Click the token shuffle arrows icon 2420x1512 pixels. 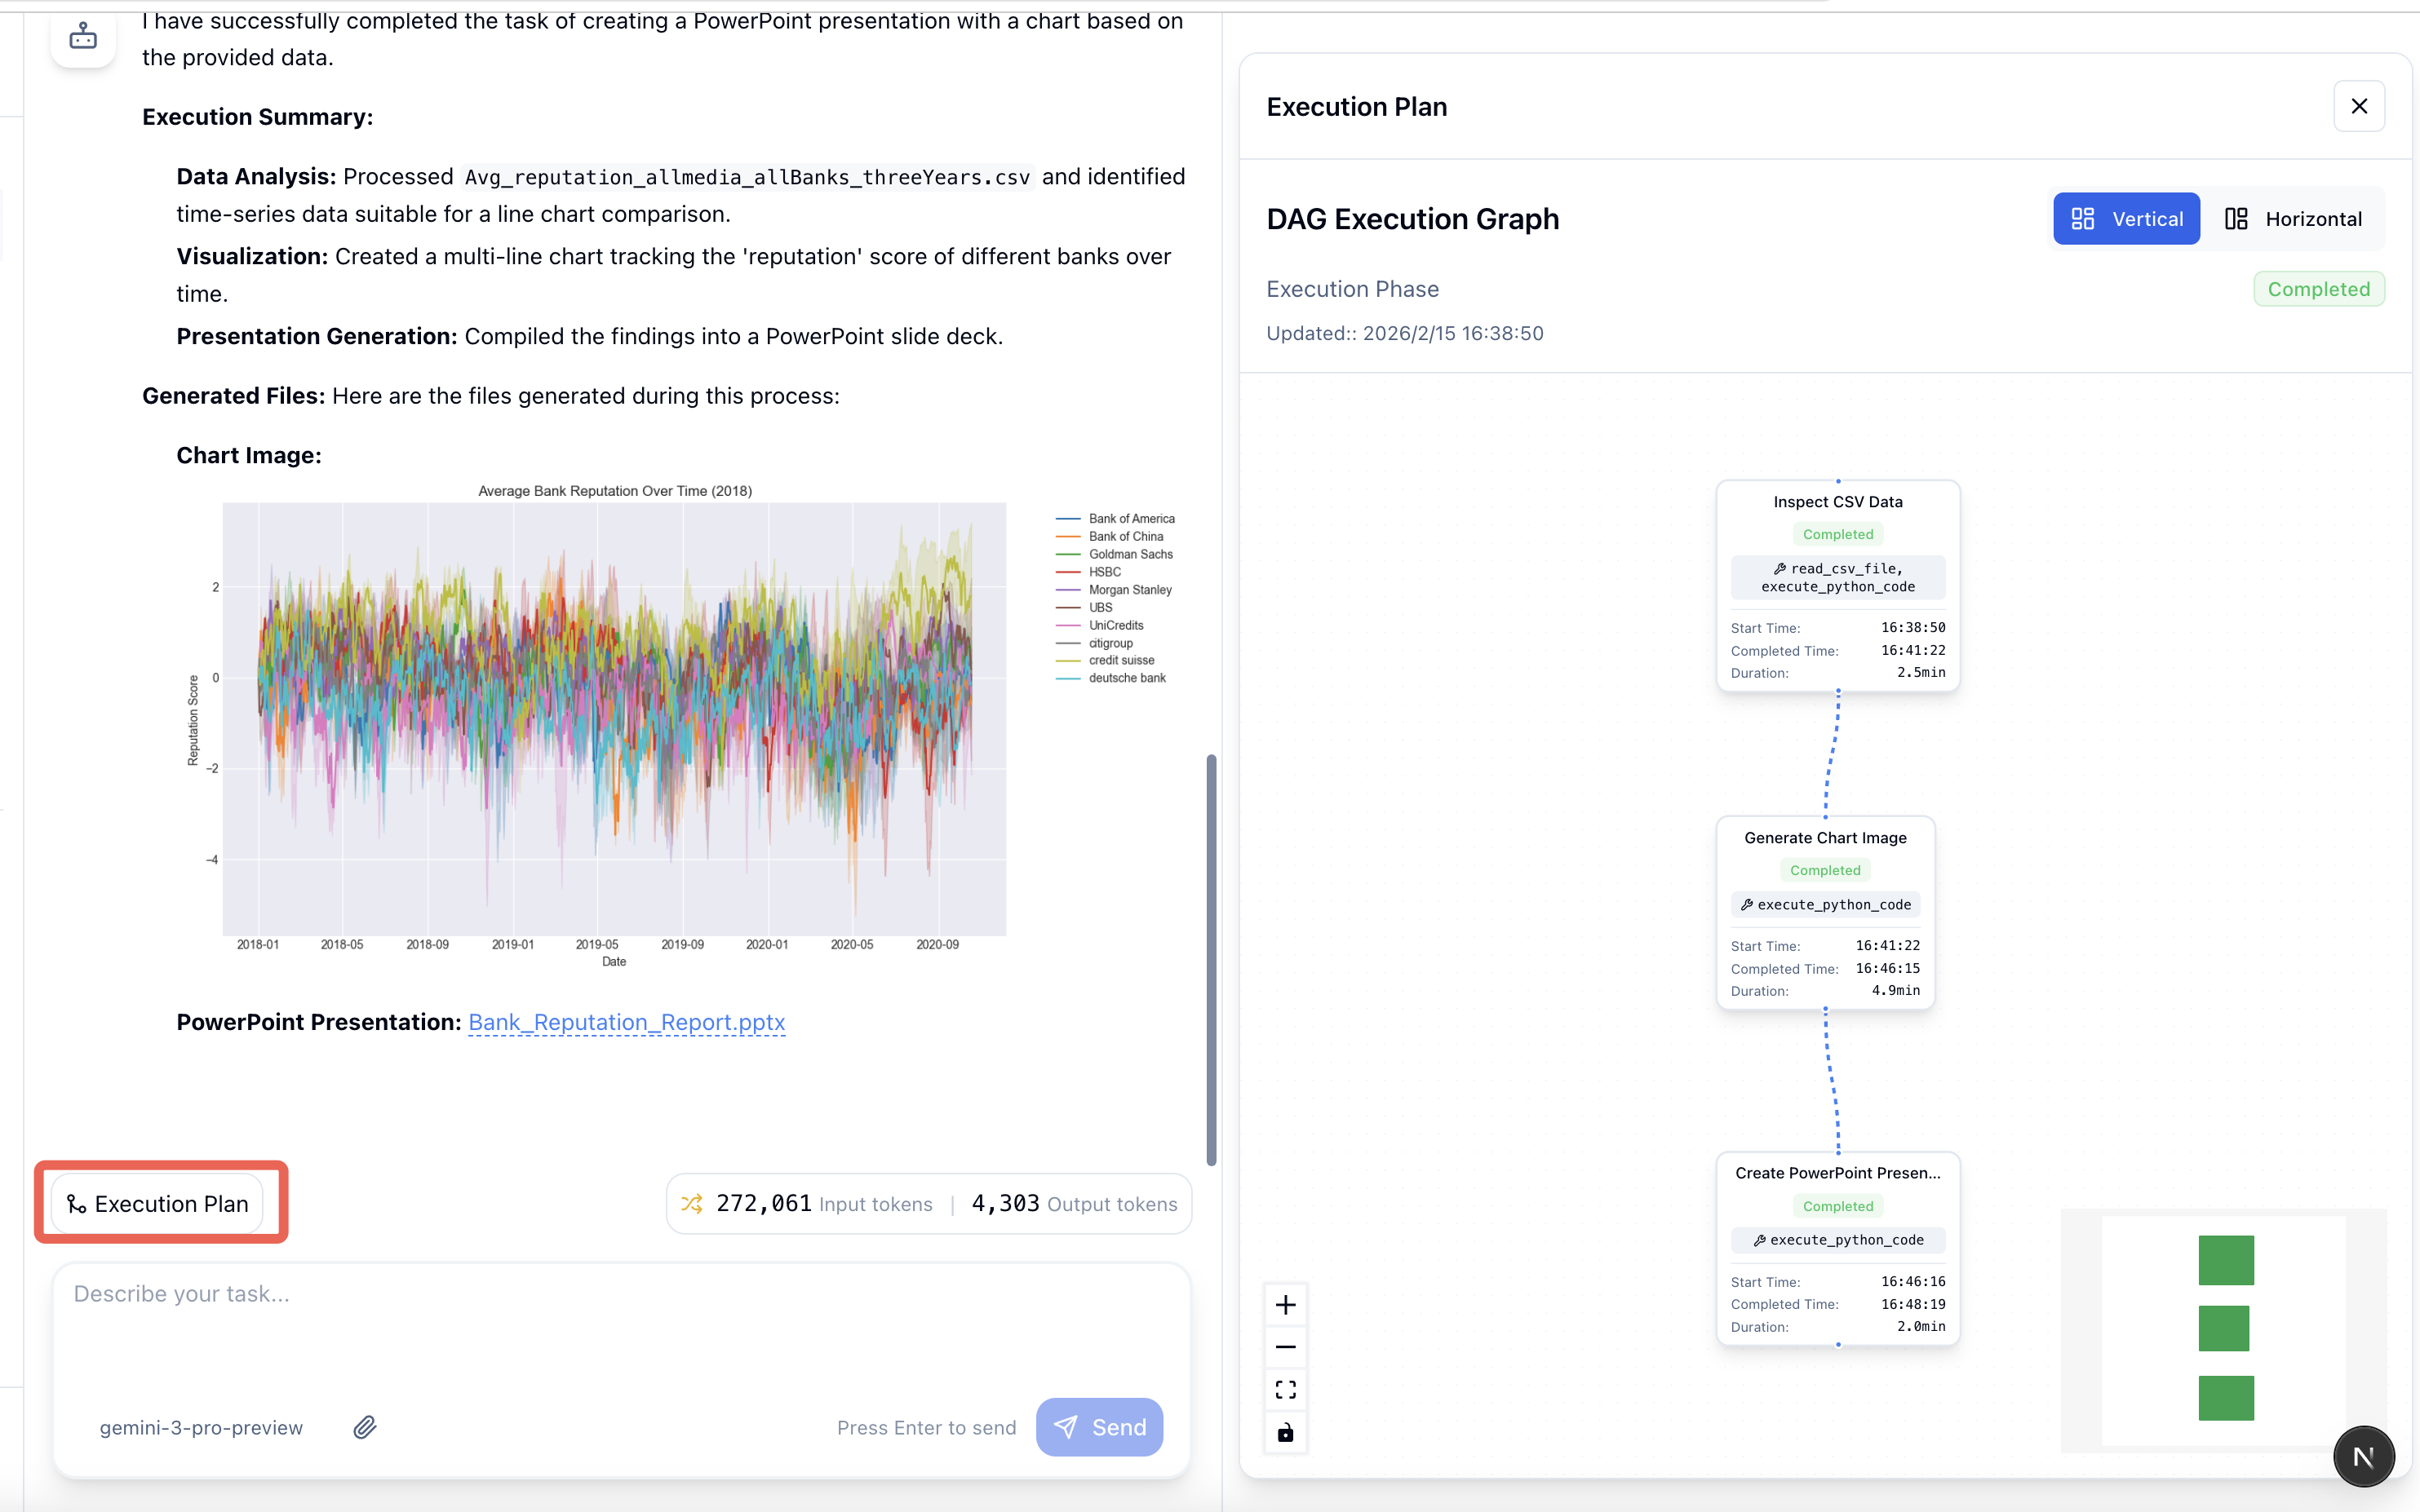click(x=691, y=1203)
